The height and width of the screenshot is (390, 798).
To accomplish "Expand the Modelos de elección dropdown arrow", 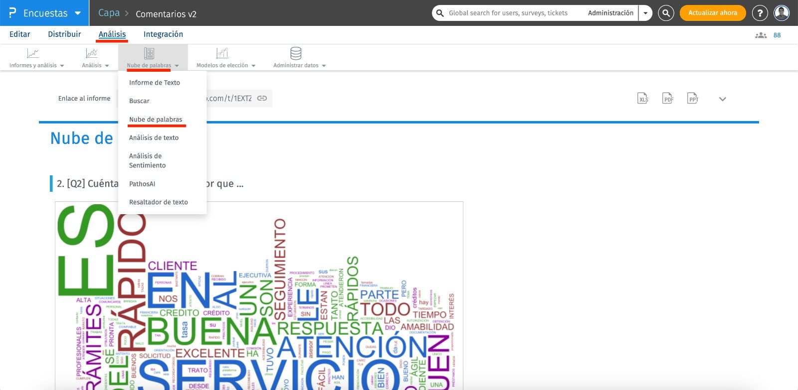I will (x=253, y=66).
